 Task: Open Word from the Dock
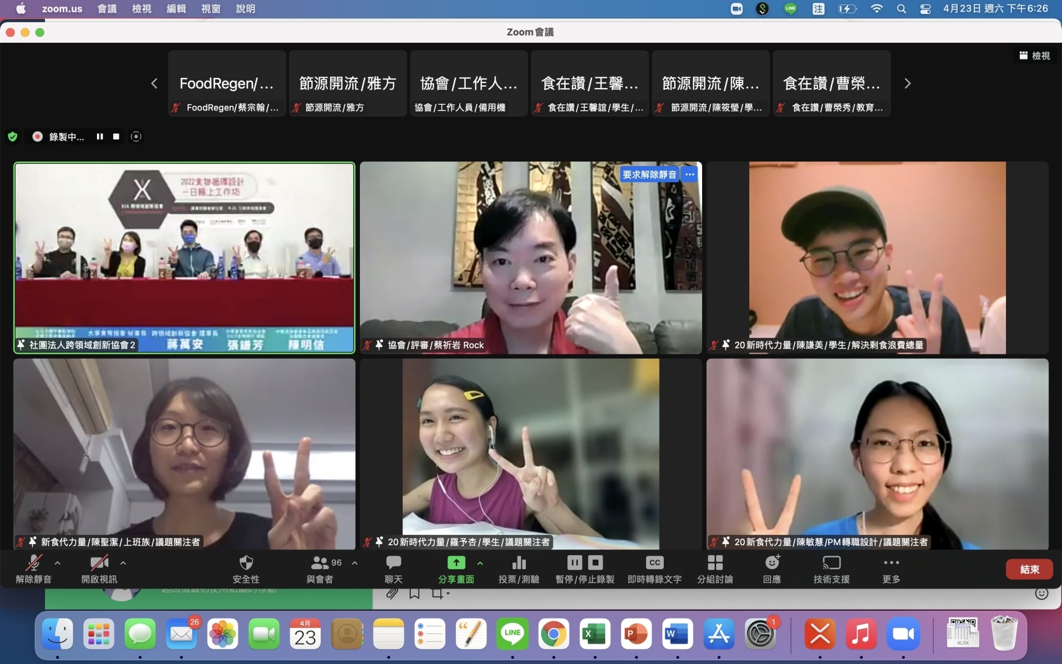[677, 634]
